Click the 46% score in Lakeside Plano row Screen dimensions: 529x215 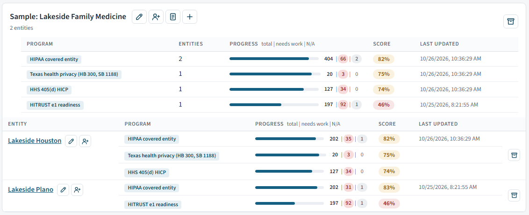click(x=389, y=203)
